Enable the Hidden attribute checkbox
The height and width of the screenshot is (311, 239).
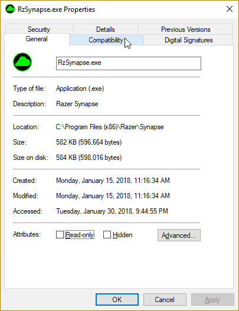pyautogui.click(x=107, y=234)
